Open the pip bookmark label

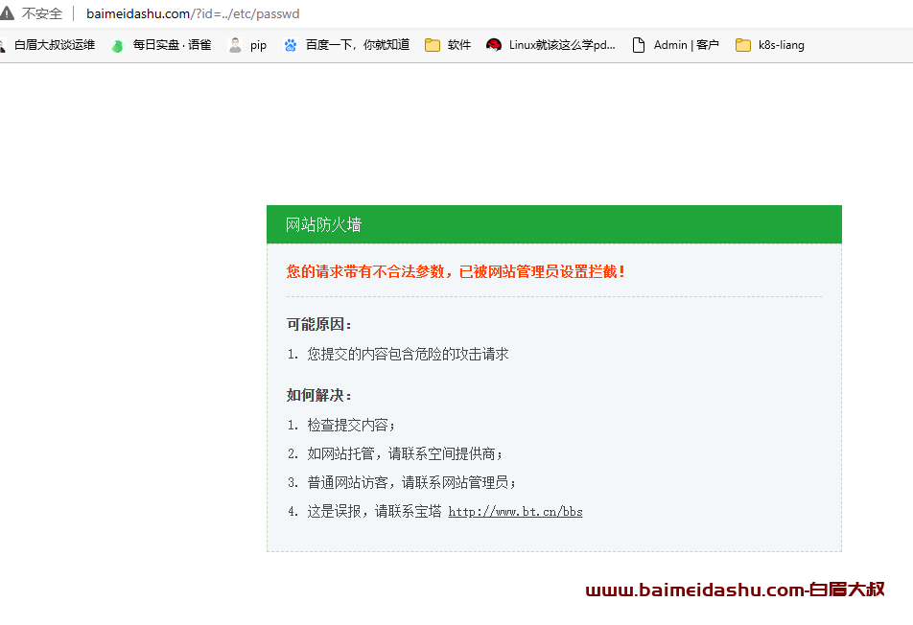click(x=259, y=45)
